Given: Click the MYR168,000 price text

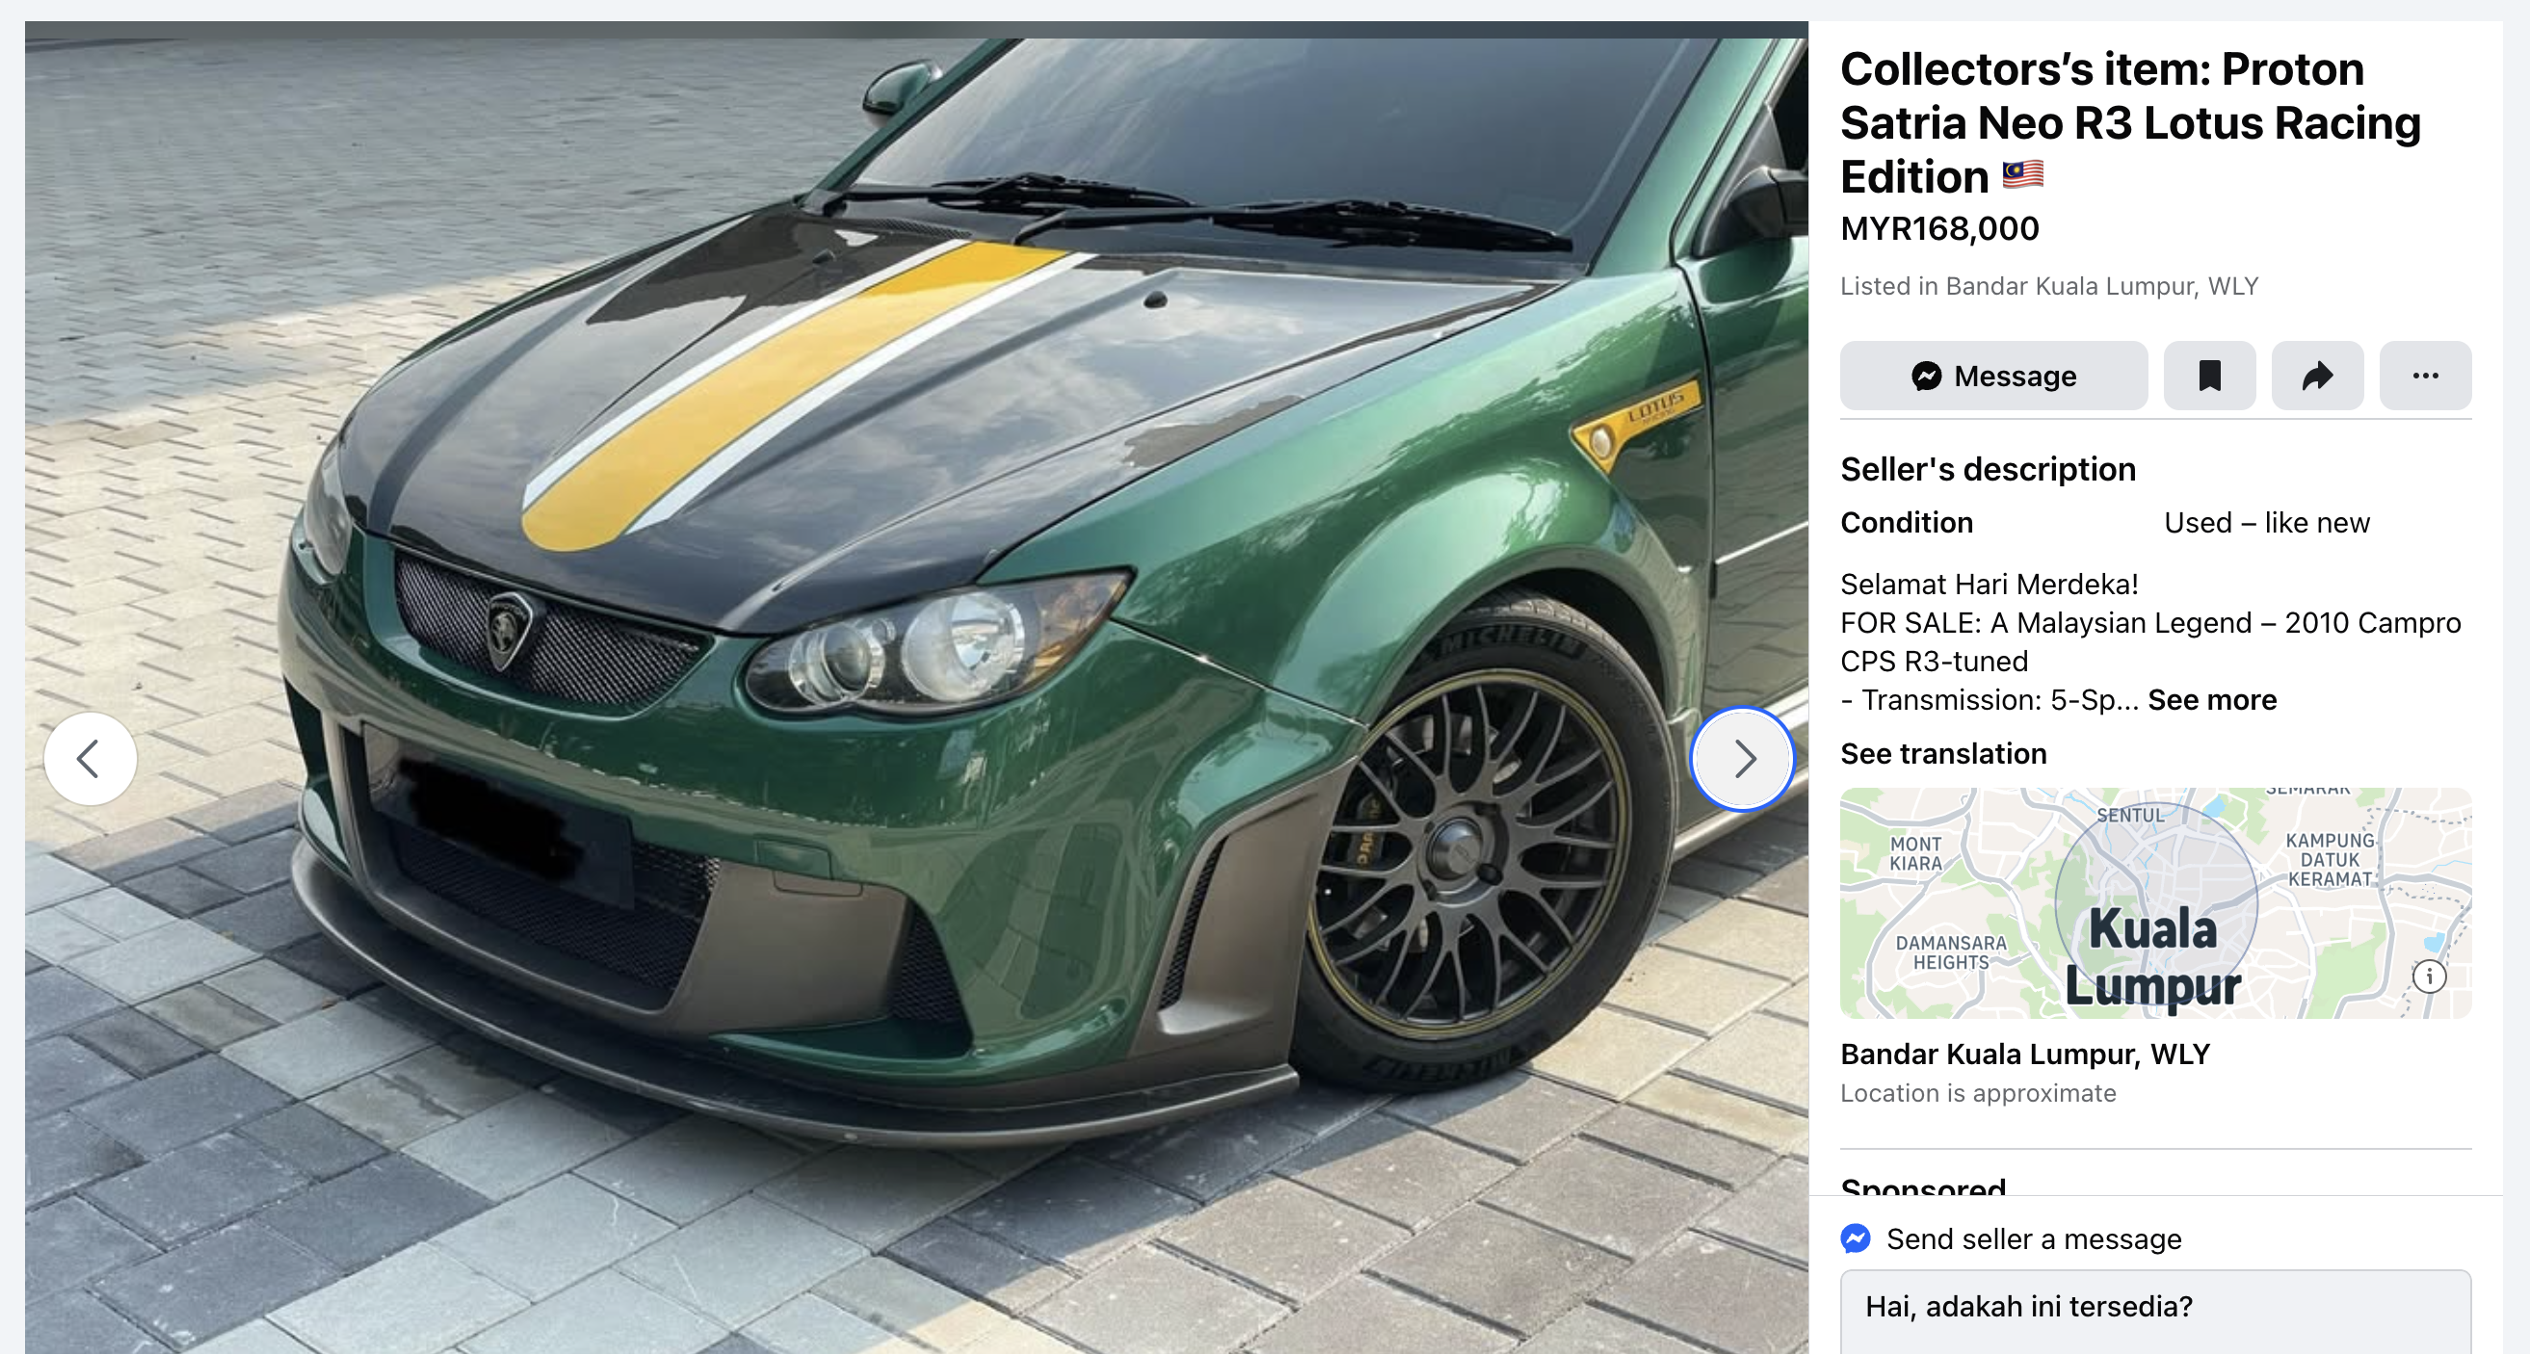Looking at the screenshot, I should (x=1938, y=228).
